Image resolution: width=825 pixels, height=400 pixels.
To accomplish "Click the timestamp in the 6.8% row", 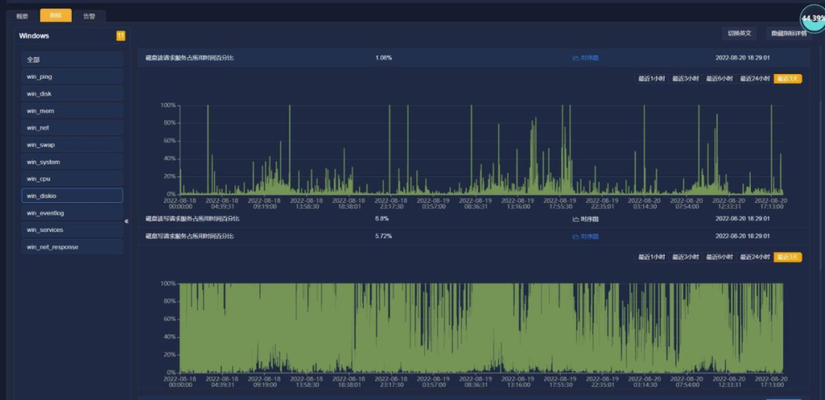I will pos(742,218).
